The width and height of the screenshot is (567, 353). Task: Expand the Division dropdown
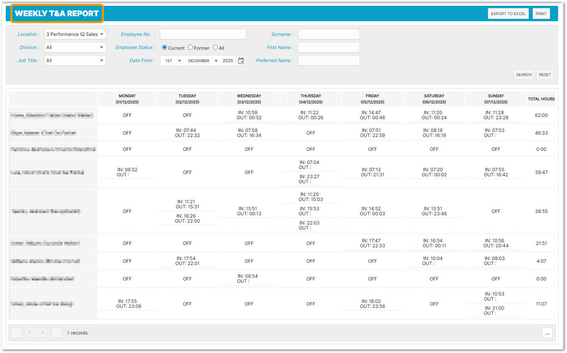tap(75, 47)
